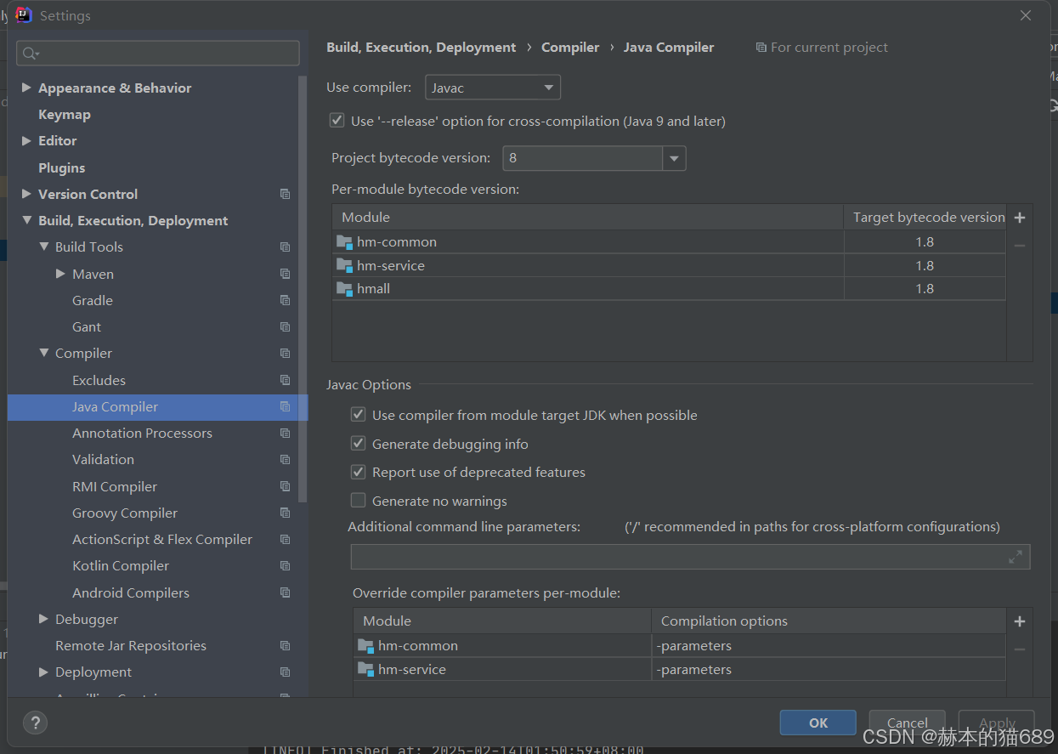The height and width of the screenshot is (754, 1058).
Task: Click the project-level icon beside RMI Compiler
Action: [x=286, y=486]
